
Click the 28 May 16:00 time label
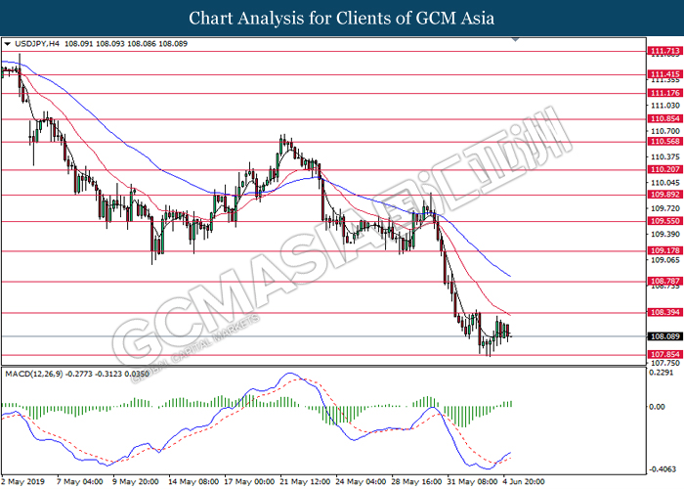[416, 481]
